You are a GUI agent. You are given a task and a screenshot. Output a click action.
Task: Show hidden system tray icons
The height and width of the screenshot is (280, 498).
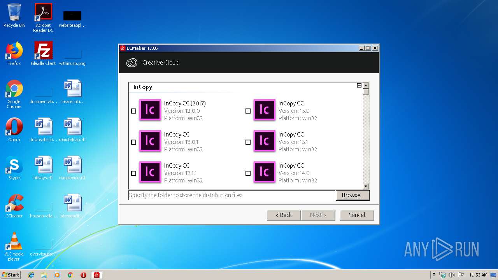(434, 275)
